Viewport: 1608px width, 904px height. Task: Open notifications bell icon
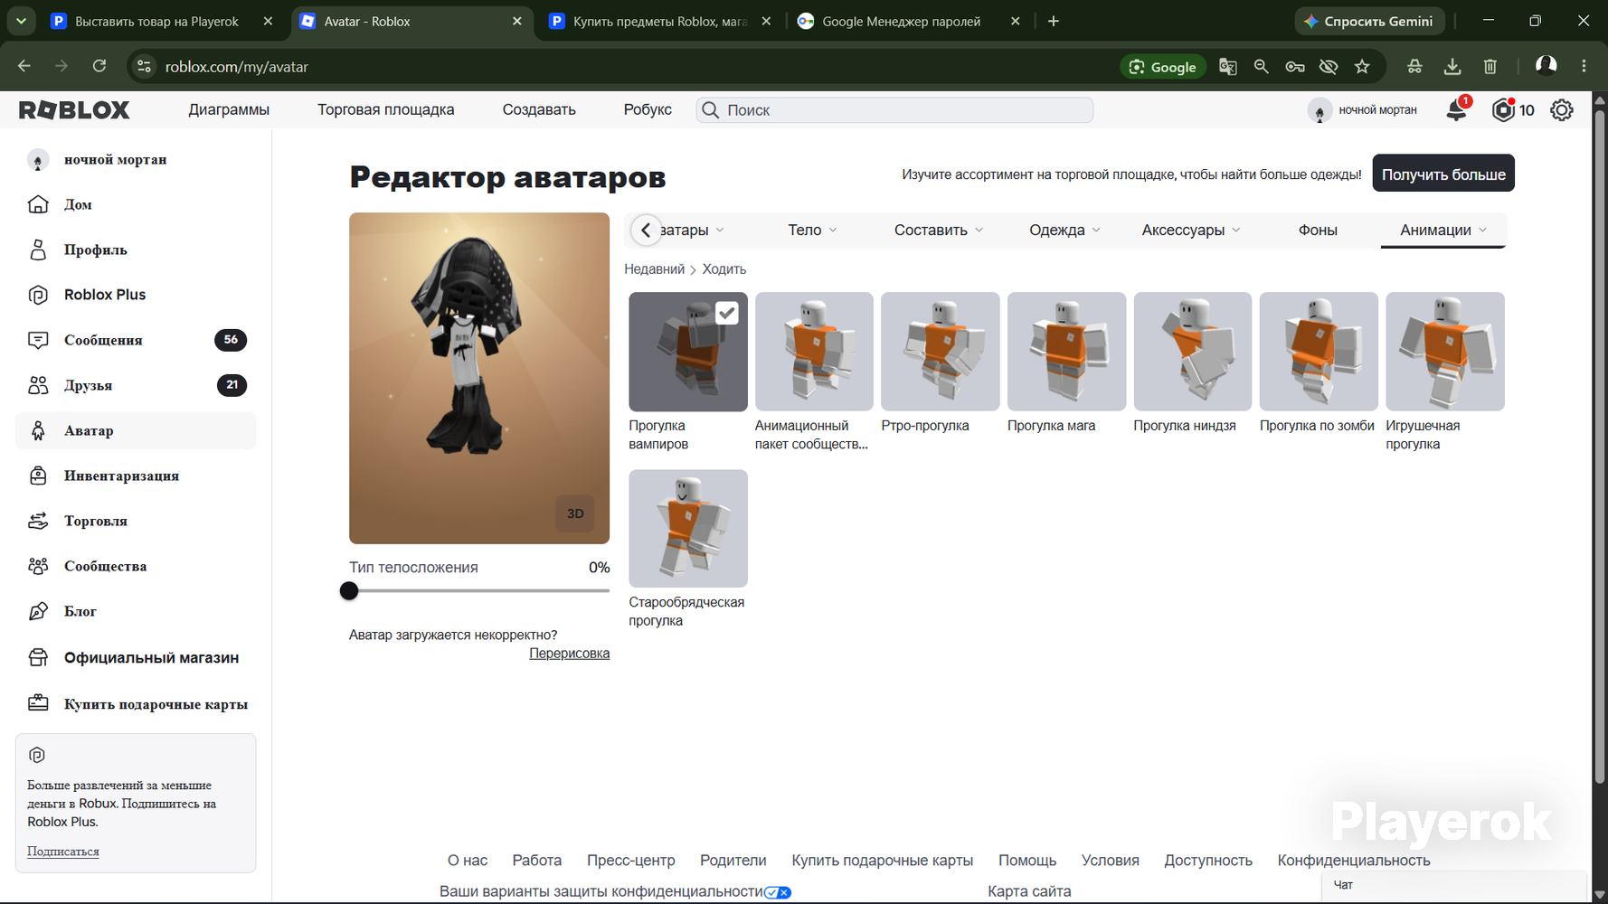1456,110
